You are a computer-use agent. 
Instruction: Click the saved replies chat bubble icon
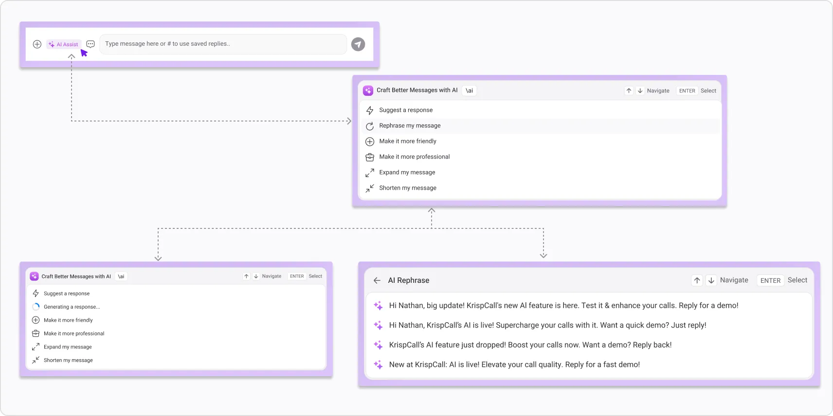pos(91,44)
